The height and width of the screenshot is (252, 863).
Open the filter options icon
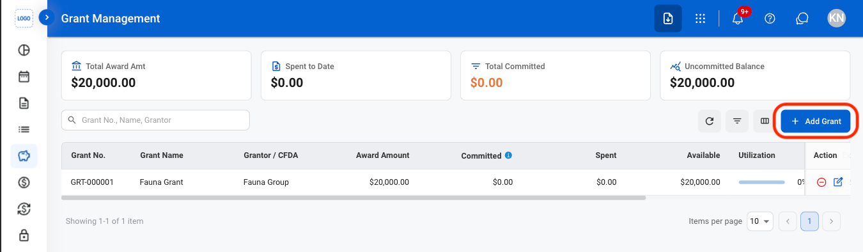click(x=737, y=121)
